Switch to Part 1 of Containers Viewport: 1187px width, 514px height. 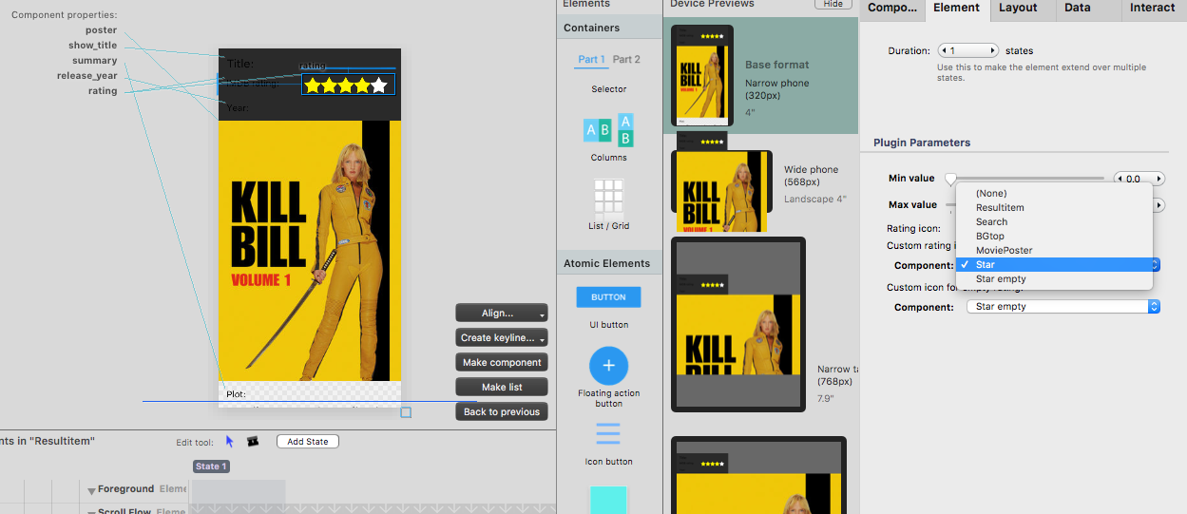click(591, 59)
